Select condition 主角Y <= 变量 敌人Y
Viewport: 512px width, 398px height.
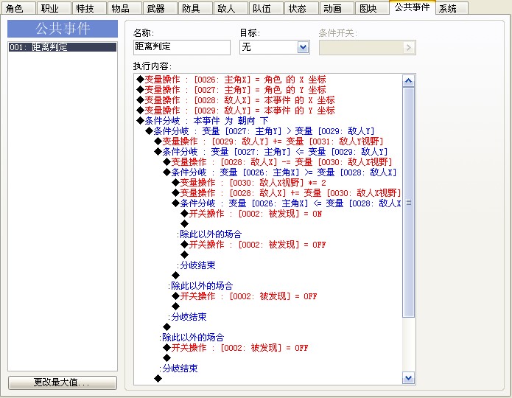(271, 152)
